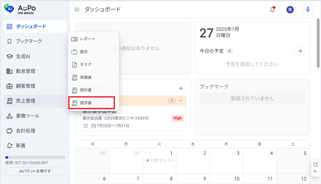Activate the microphone voice input button

click(x=308, y=10)
